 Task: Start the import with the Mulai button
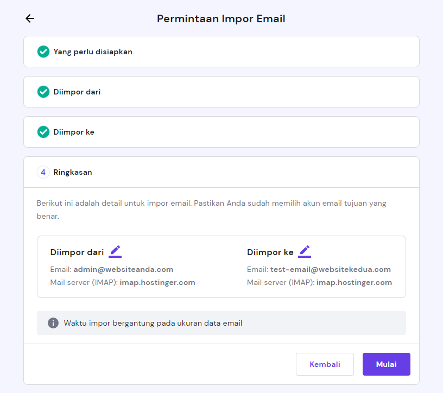pyautogui.click(x=386, y=364)
